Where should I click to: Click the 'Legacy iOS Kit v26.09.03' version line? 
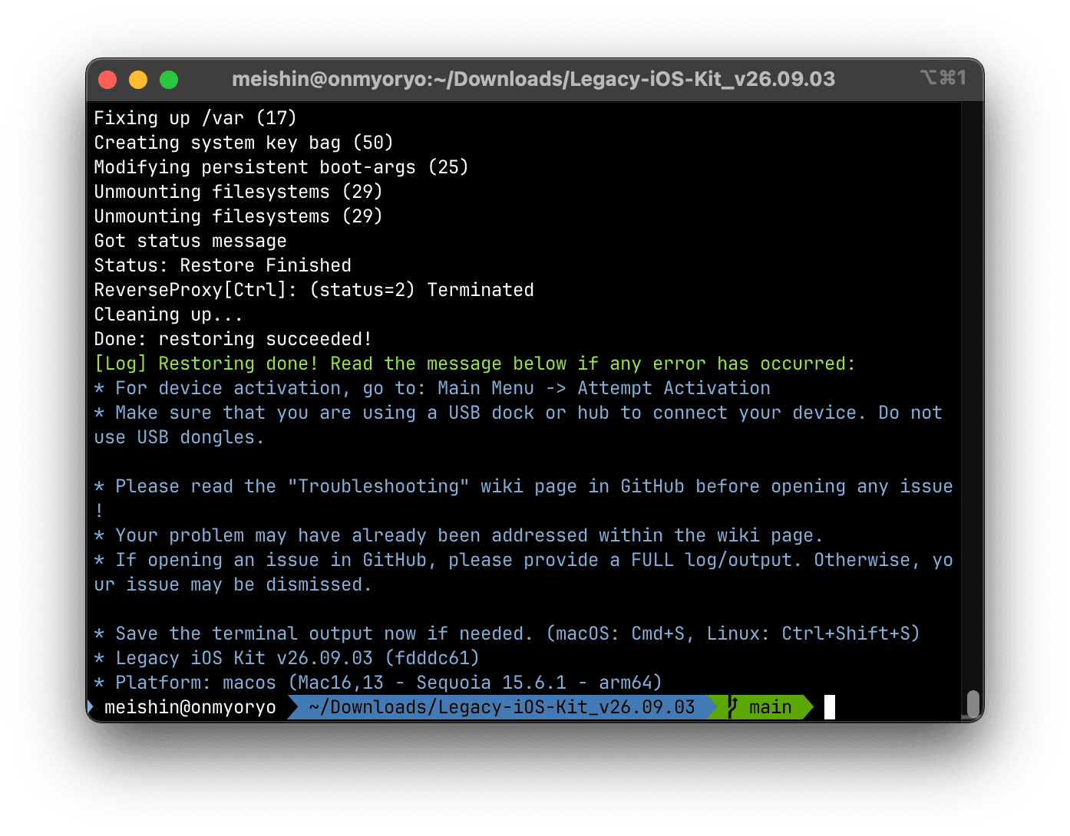(287, 658)
